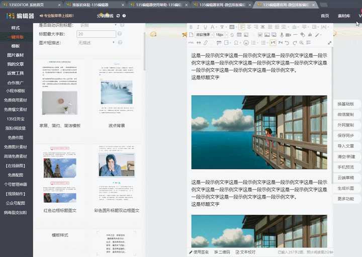The width and height of the screenshot is (362, 257).
Task: Click the single image upload icon
Action: point(267,35)
